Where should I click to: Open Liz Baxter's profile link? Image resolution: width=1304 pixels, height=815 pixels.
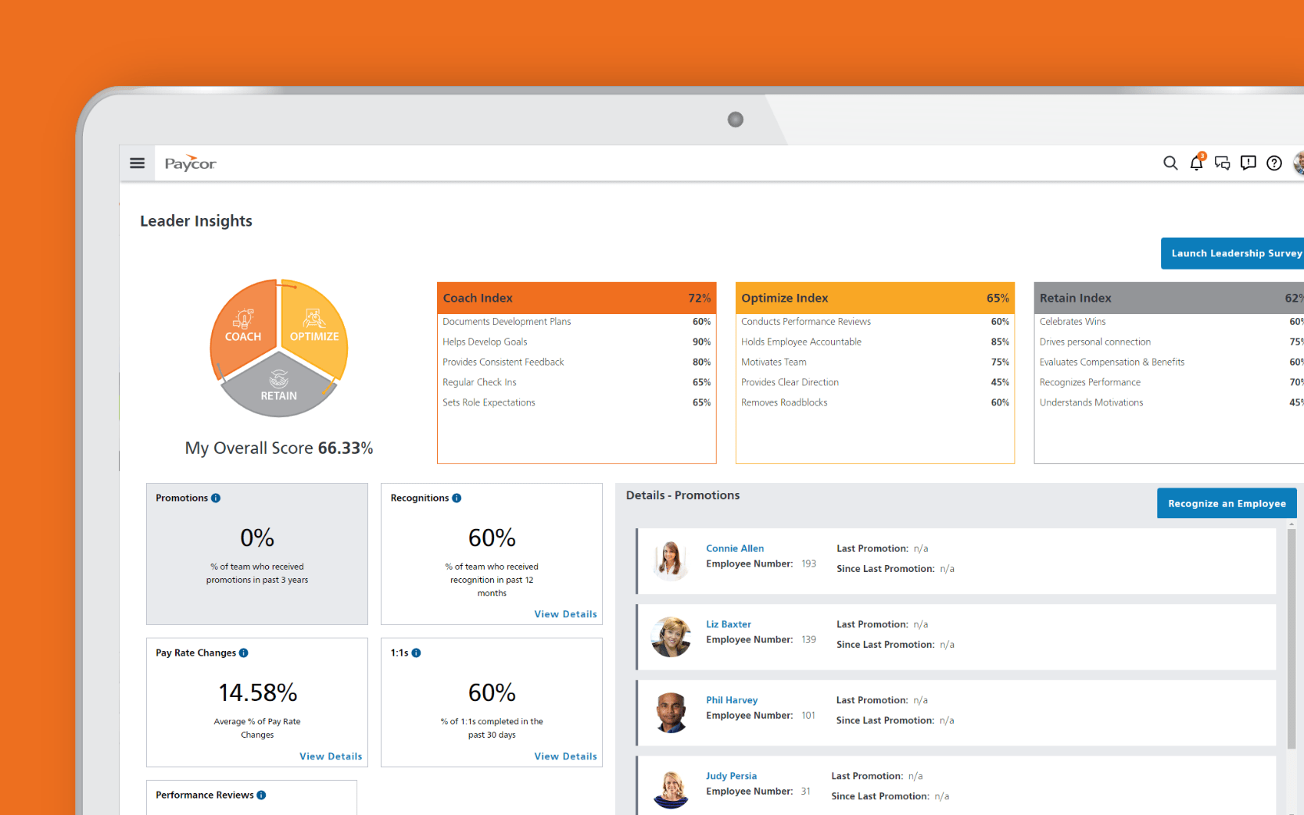[x=729, y=624]
